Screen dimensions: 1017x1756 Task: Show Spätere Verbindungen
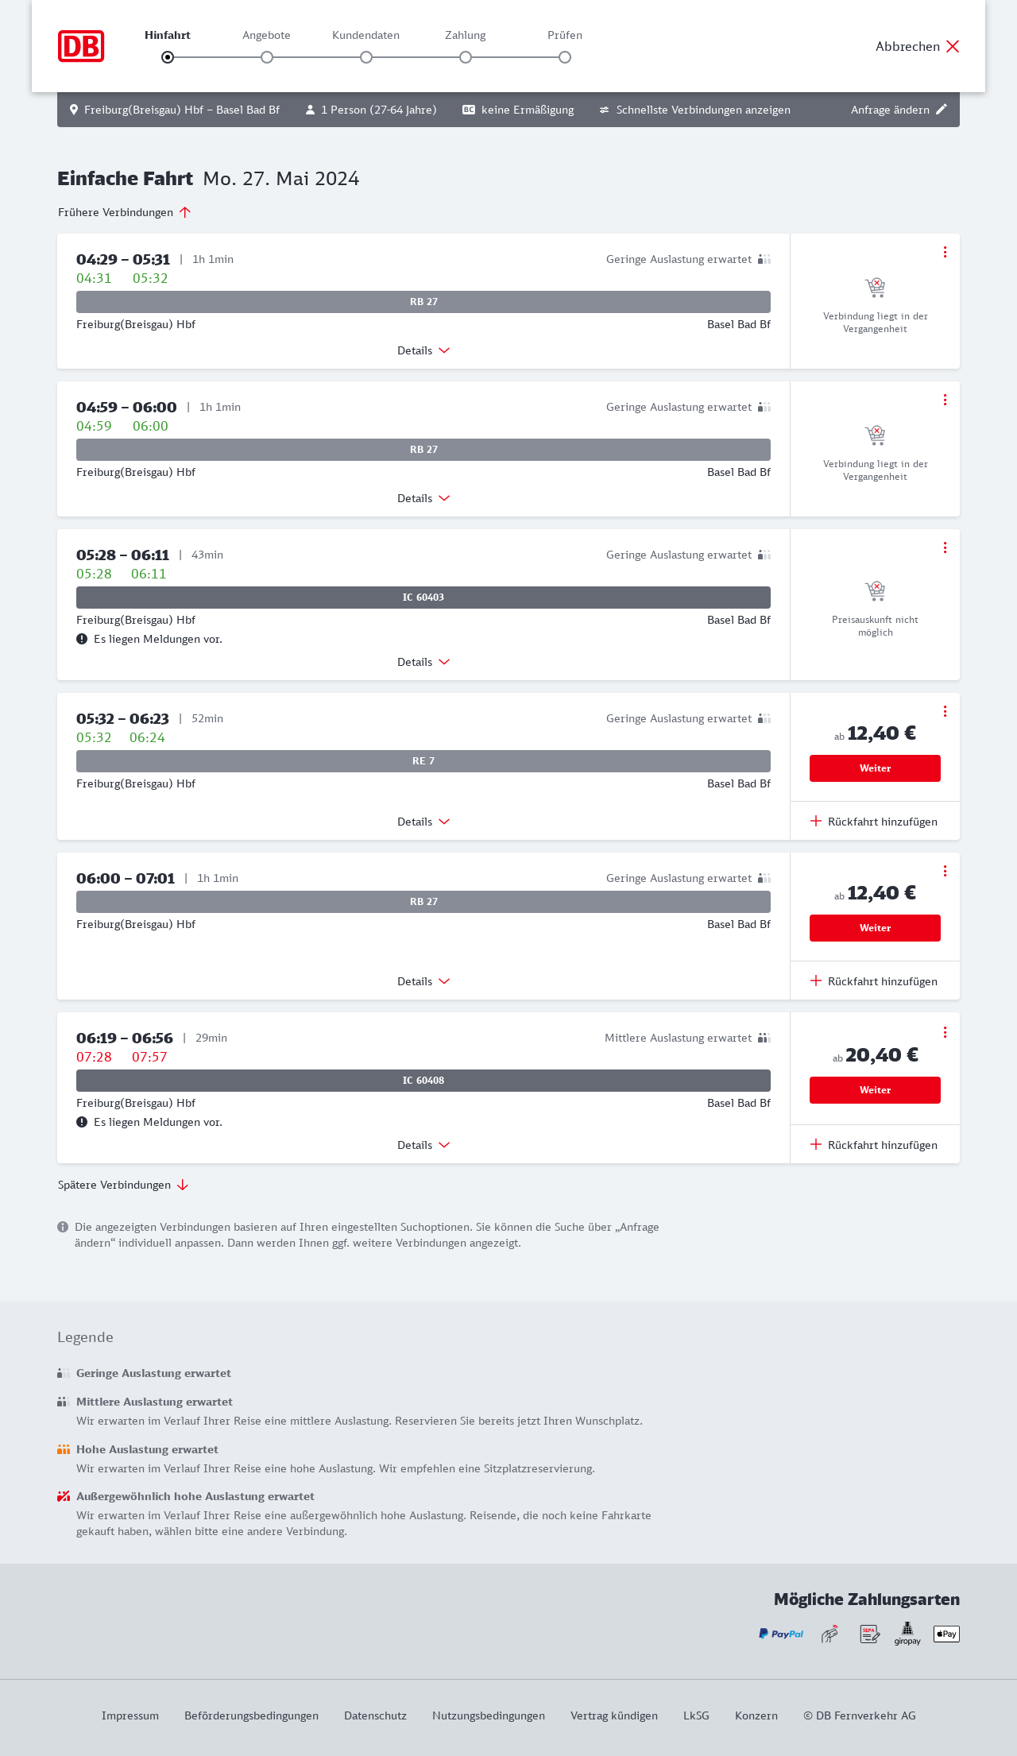point(123,1185)
